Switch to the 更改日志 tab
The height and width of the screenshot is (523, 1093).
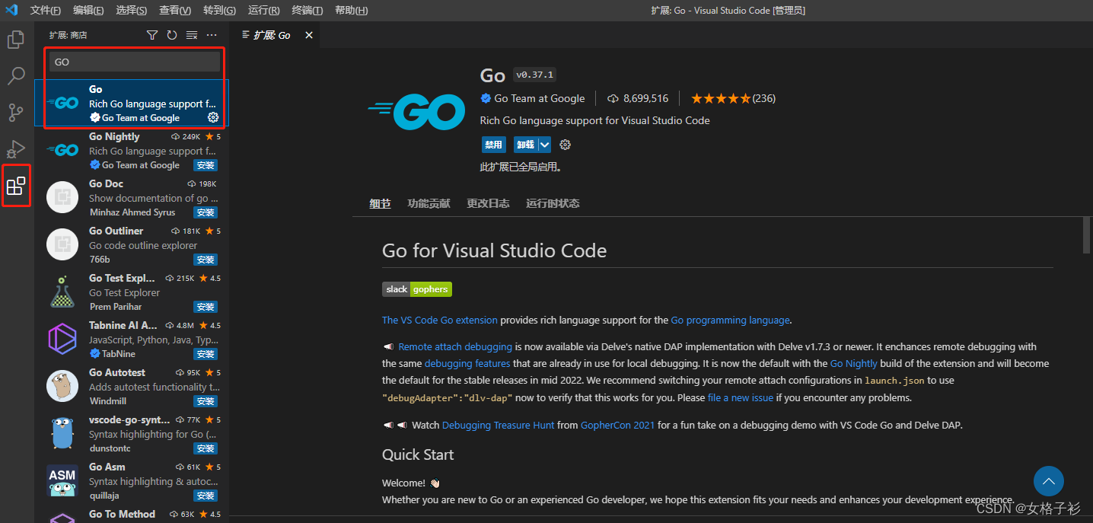(x=488, y=203)
